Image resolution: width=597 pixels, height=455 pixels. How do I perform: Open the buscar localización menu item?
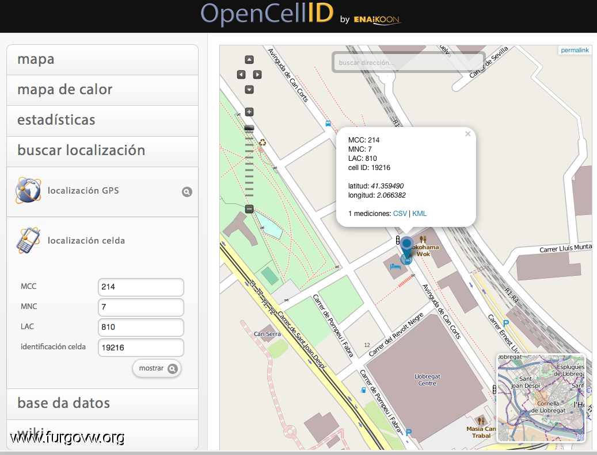tap(102, 151)
